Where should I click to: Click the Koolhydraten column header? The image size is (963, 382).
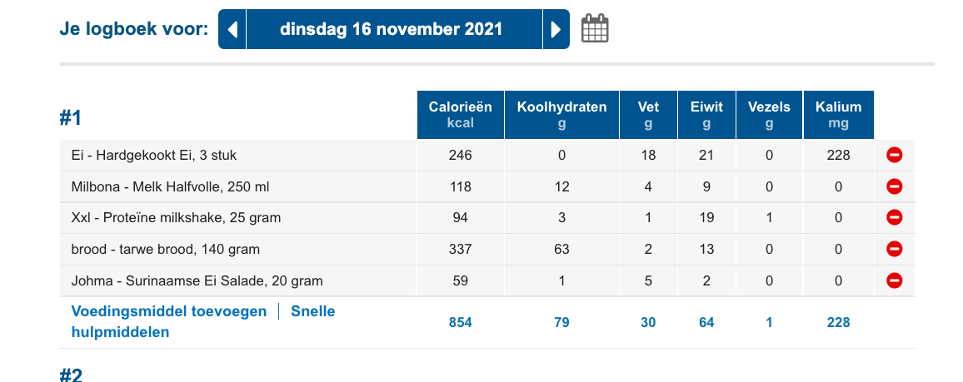pos(562,115)
